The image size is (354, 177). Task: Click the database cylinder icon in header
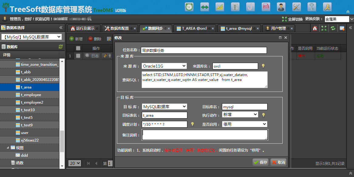coord(235,7)
